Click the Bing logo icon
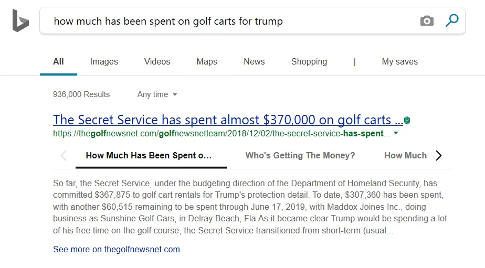 coord(20,21)
